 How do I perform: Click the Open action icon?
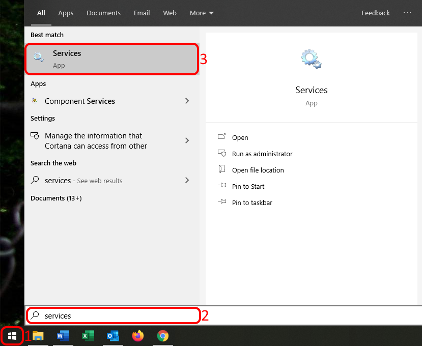(221, 137)
